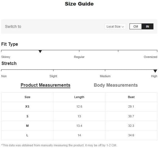Click the Medium stretch label

click(x=105, y=76)
